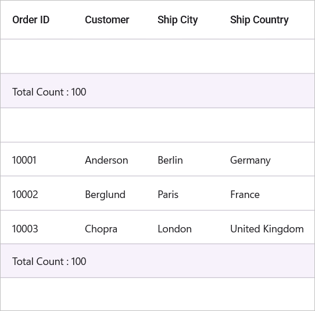Sort by the Order ID column header
The image size is (315, 311).
[31, 20]
